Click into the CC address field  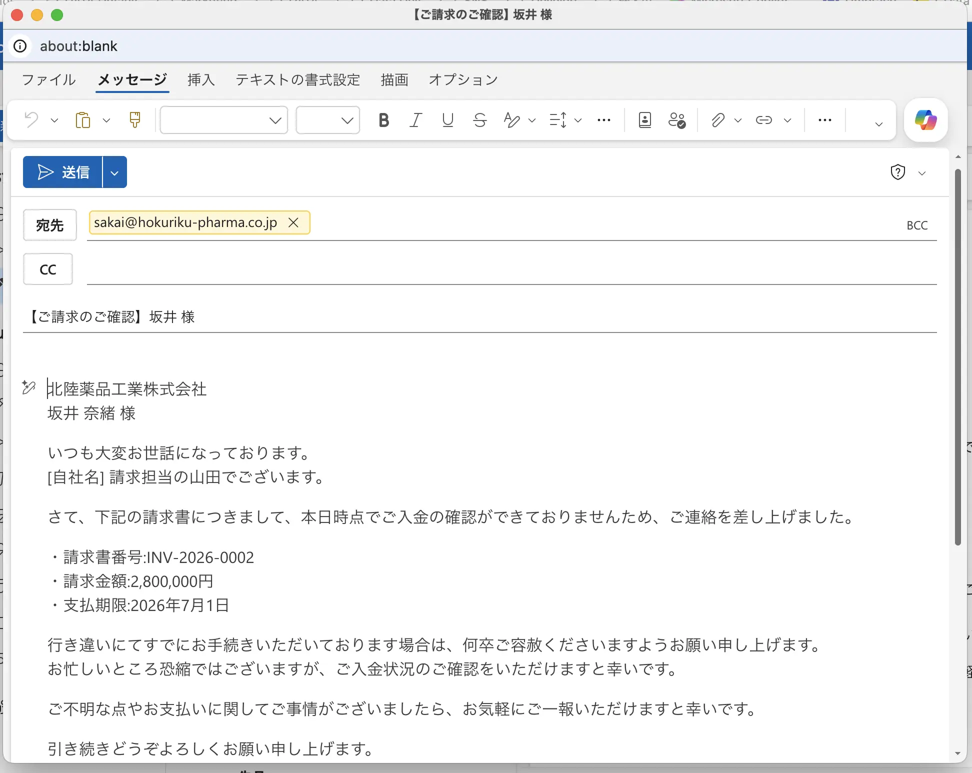[512, 270]
